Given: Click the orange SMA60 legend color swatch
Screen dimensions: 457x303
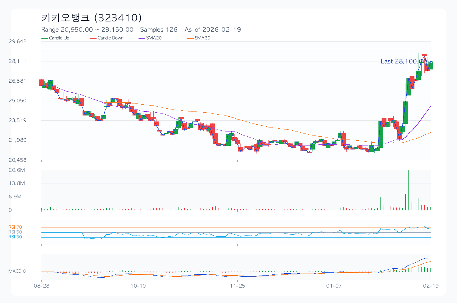Looking at the screenshot, I should point(190,38).
